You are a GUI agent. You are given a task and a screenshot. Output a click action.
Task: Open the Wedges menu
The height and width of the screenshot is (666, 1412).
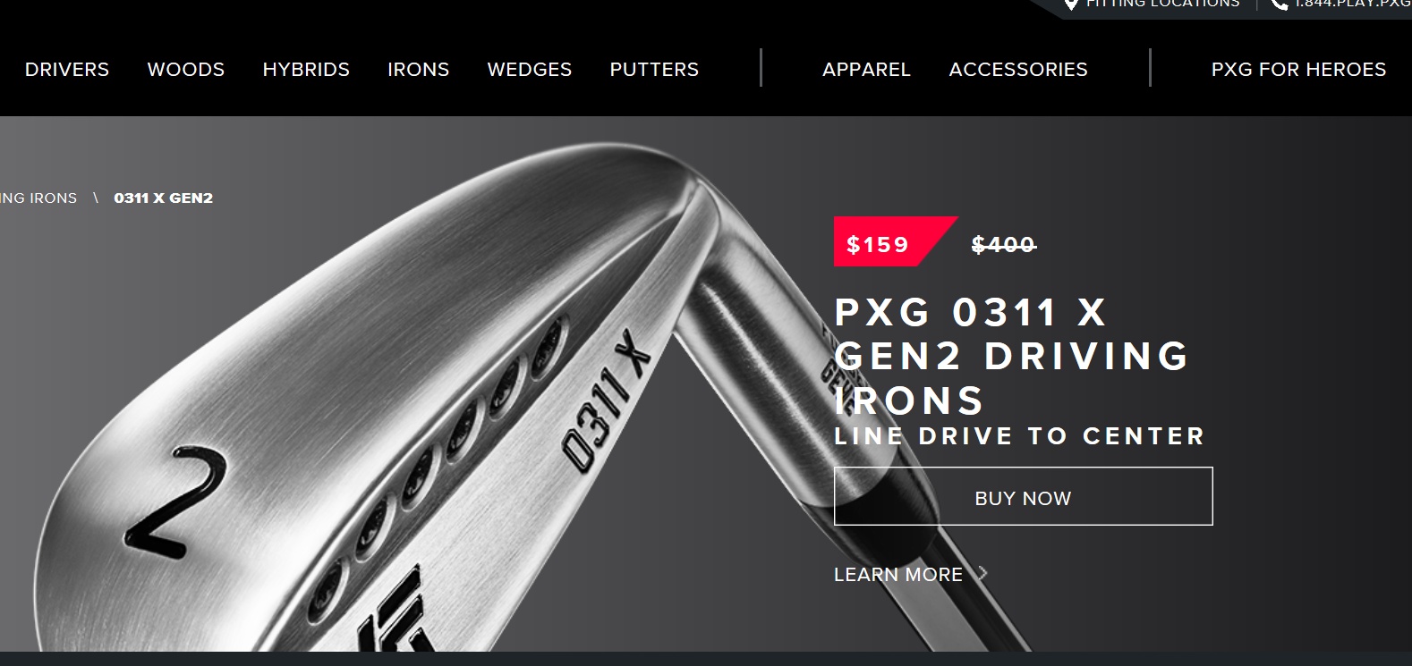tap(530, 70)
